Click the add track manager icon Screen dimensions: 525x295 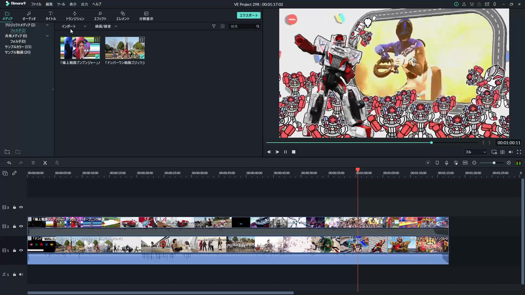click(5, 173)
